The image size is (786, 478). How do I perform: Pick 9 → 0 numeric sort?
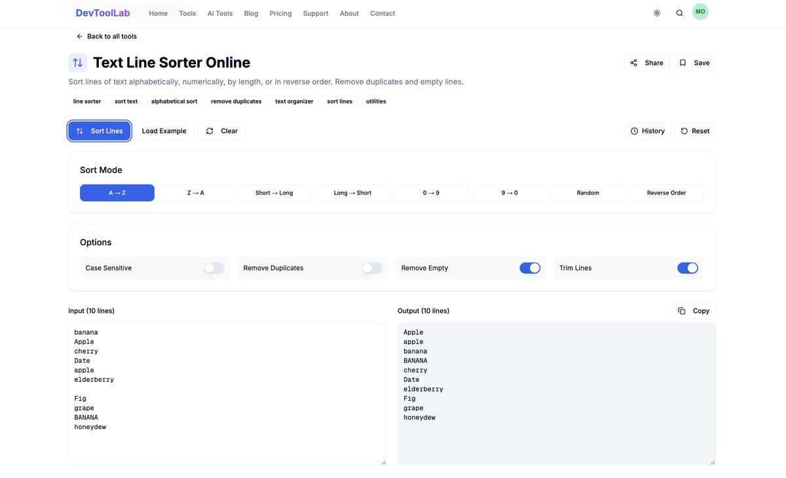510,193
